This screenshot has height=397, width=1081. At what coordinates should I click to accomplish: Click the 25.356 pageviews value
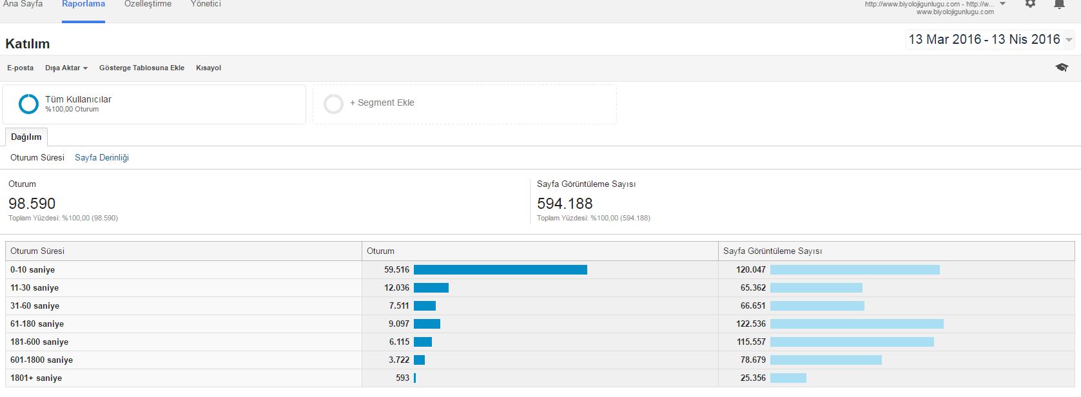(753, 378)
